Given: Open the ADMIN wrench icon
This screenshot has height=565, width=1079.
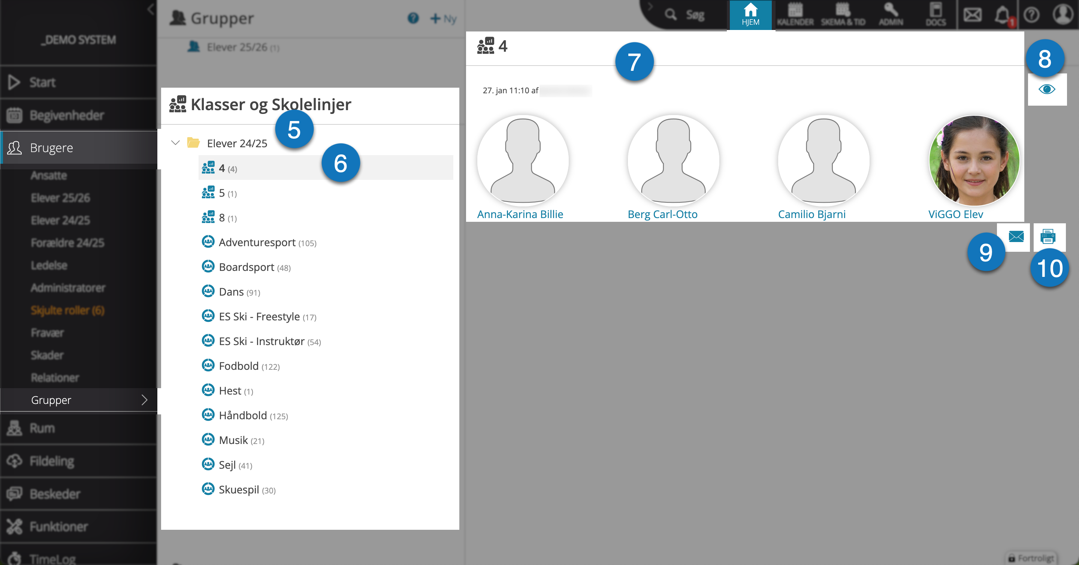Looking at the screenshot, I should (891, 15).
